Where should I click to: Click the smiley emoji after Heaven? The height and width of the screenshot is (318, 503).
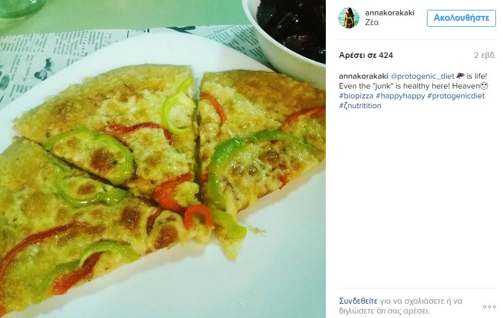[x=484, y=86]
